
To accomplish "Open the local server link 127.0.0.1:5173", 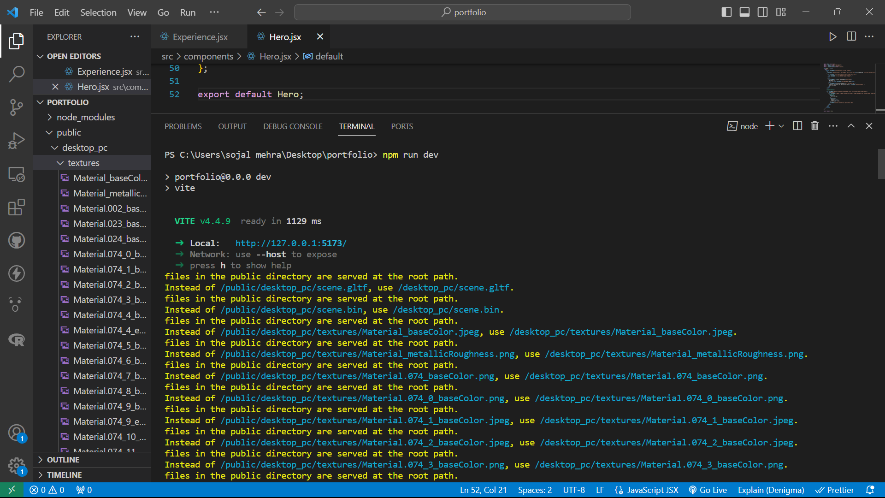I will pos(290,243).
